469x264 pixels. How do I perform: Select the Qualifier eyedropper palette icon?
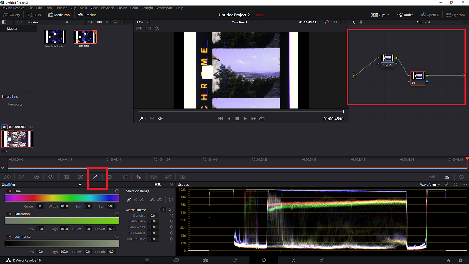coord(95,177)
